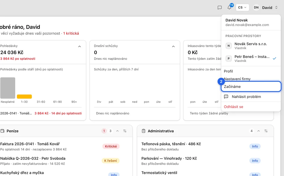
Task: Click the P avatar of Petr Beneš
Action: (x=228, y=59)
